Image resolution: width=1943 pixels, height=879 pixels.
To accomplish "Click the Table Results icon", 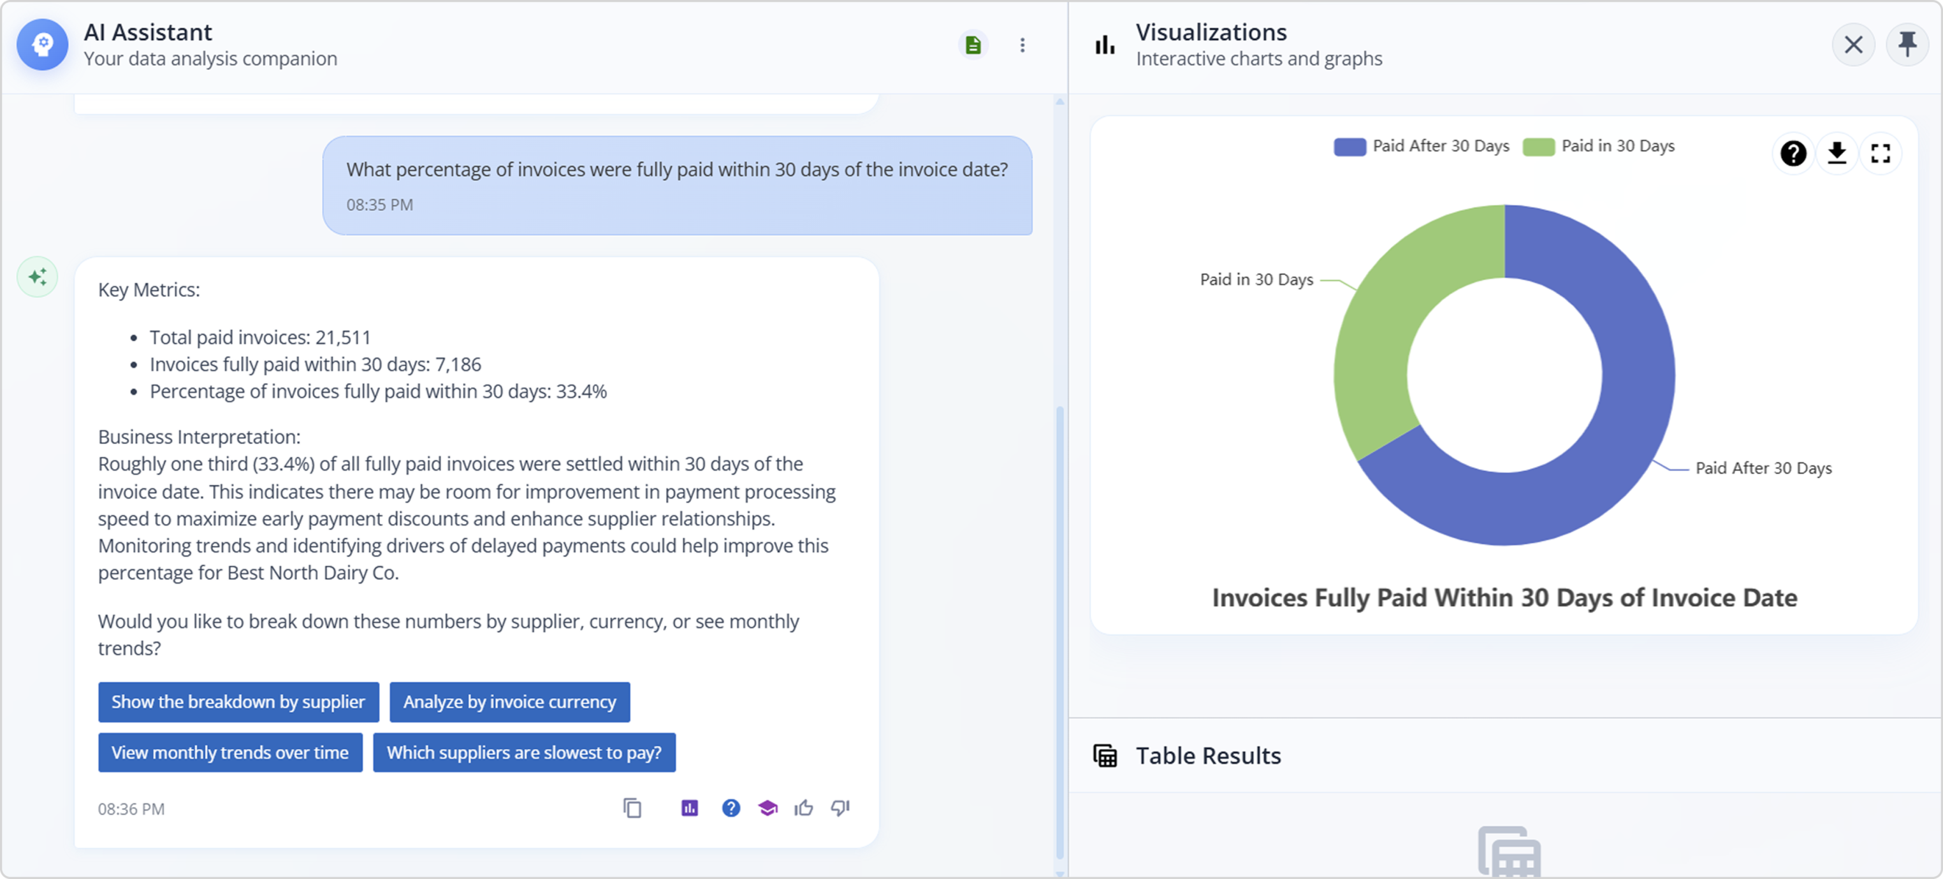I will pos(1106,755).
